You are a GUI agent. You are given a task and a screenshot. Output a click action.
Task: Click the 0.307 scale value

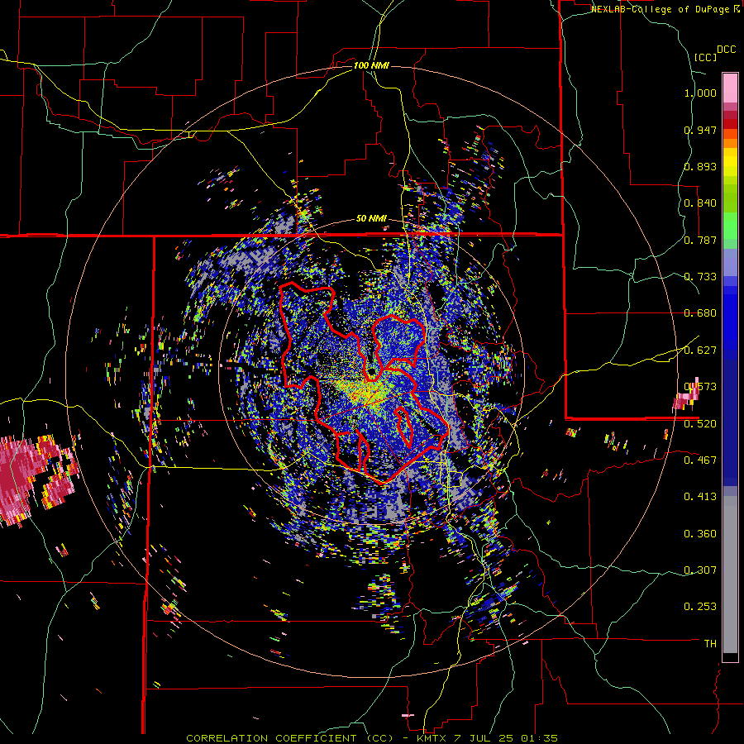tap(700, 570)
